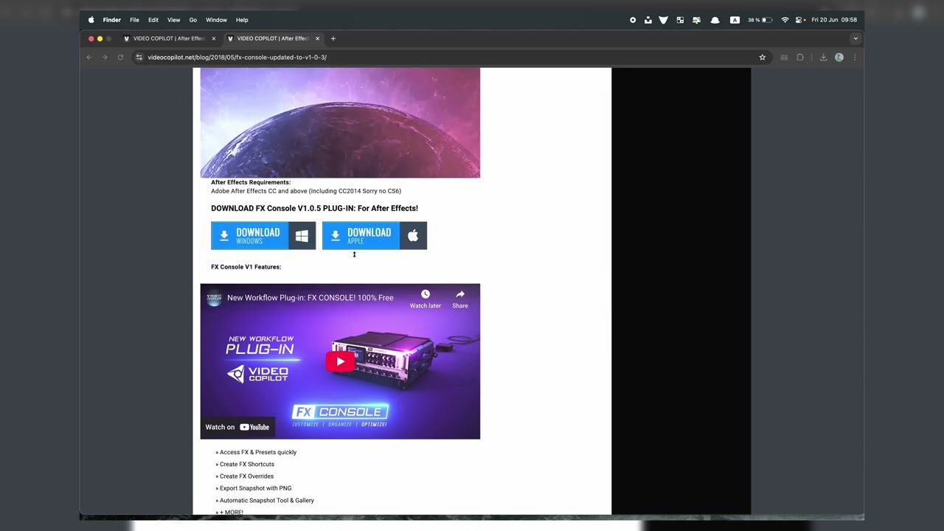Close the first VIDEO COPILOT tab
The image size is (944, 531).
pyautogui.click(x=214, y=38)
